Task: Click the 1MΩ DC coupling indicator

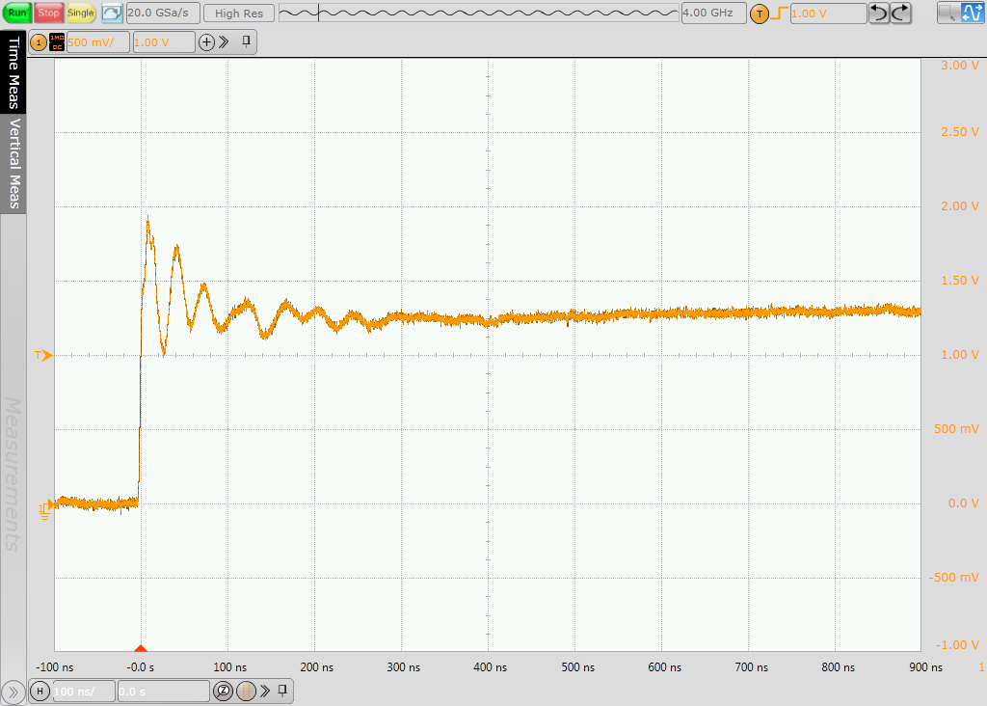Action: click(57, 42)
